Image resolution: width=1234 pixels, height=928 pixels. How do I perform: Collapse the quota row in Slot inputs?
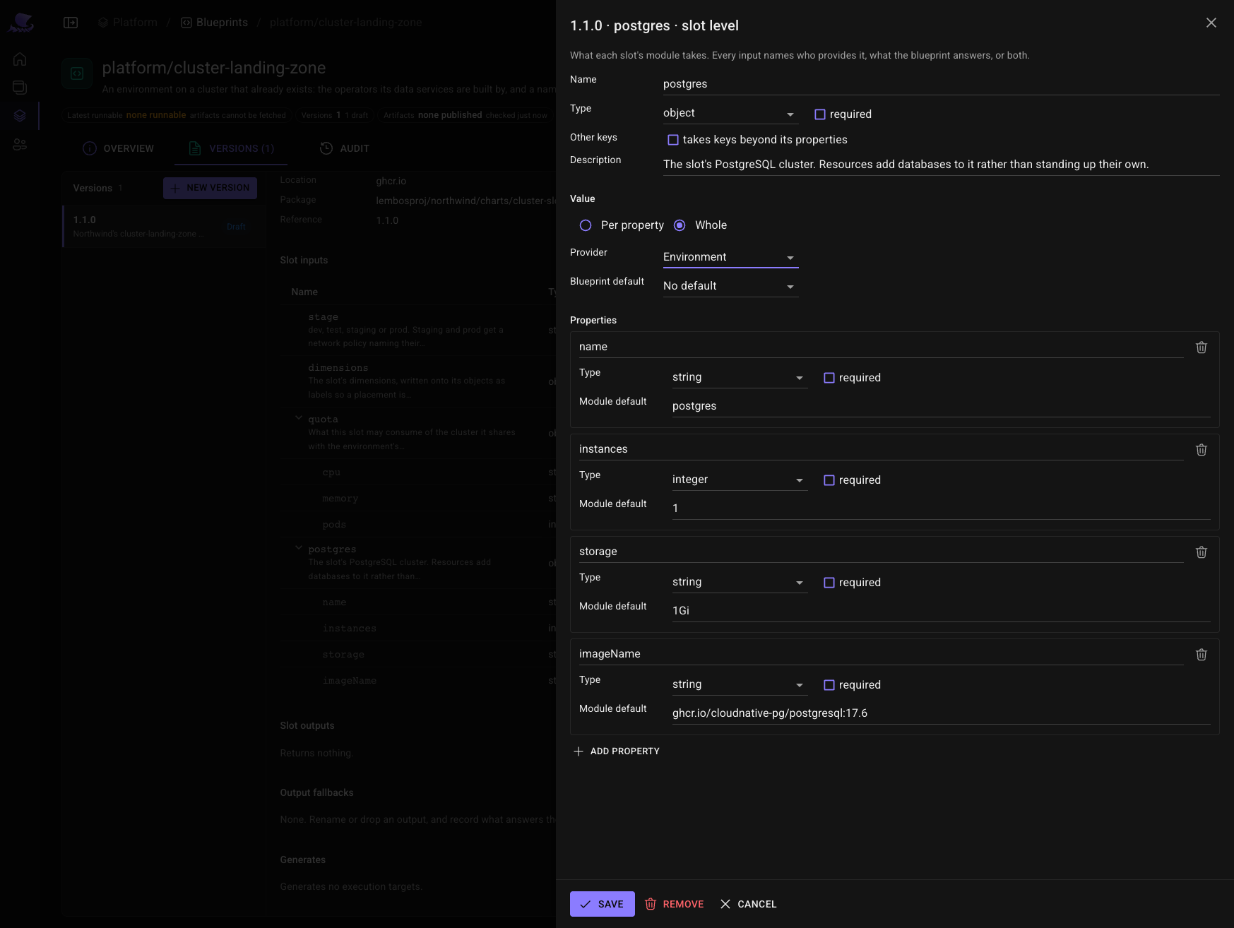[x=299, y=418]
